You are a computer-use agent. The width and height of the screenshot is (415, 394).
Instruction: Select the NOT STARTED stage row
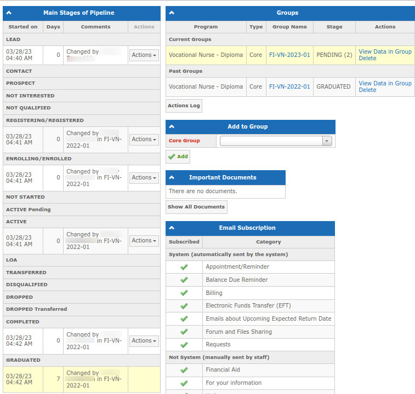[82, 197]
